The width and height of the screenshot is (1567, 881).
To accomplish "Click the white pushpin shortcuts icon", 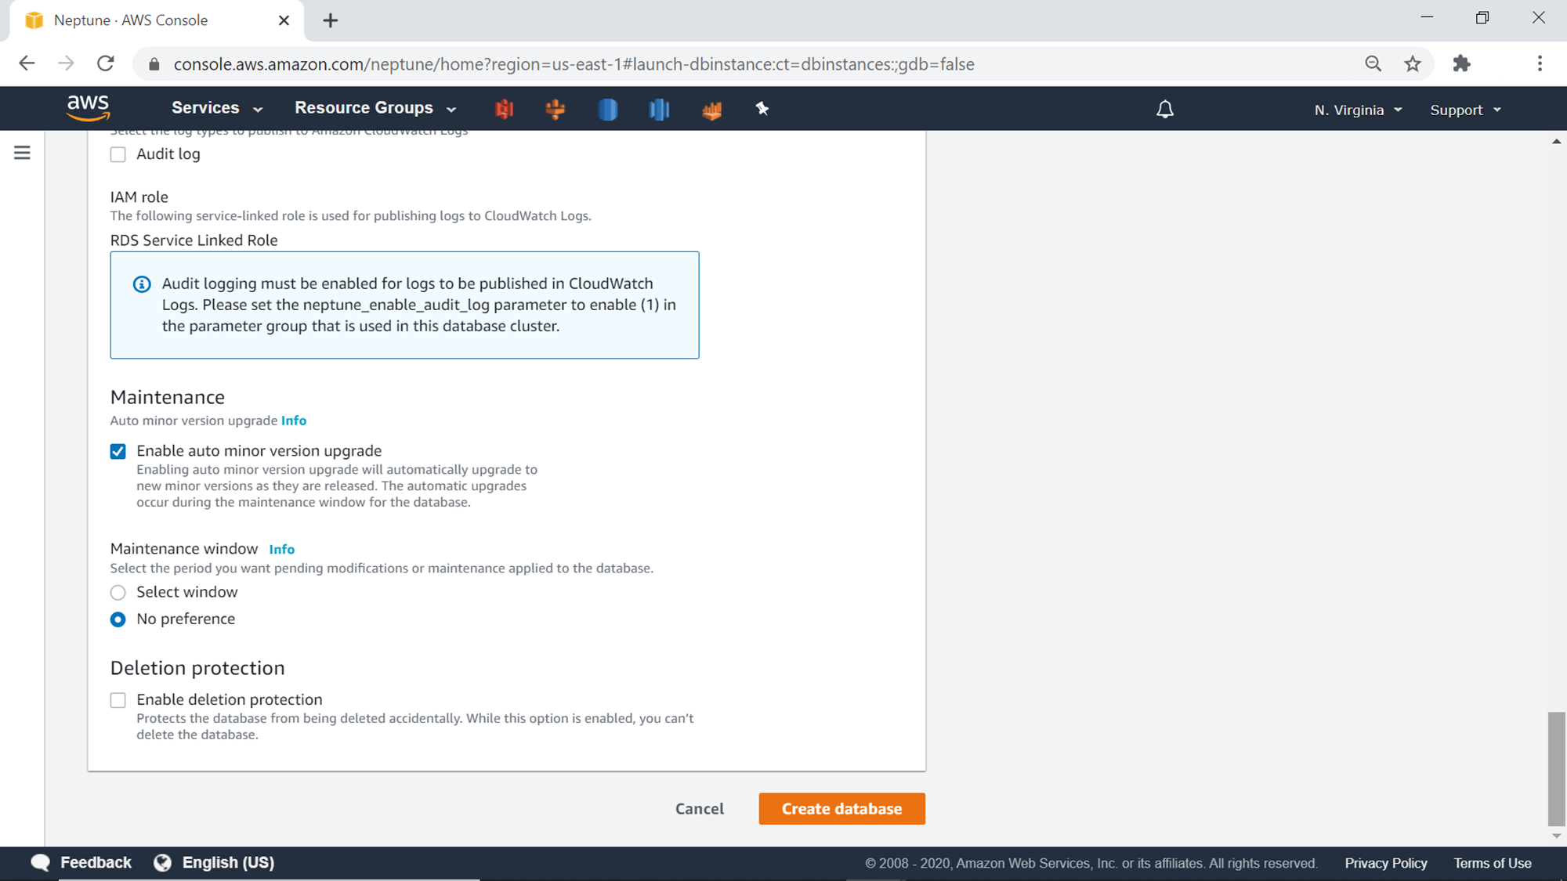I will coord(762,109).
